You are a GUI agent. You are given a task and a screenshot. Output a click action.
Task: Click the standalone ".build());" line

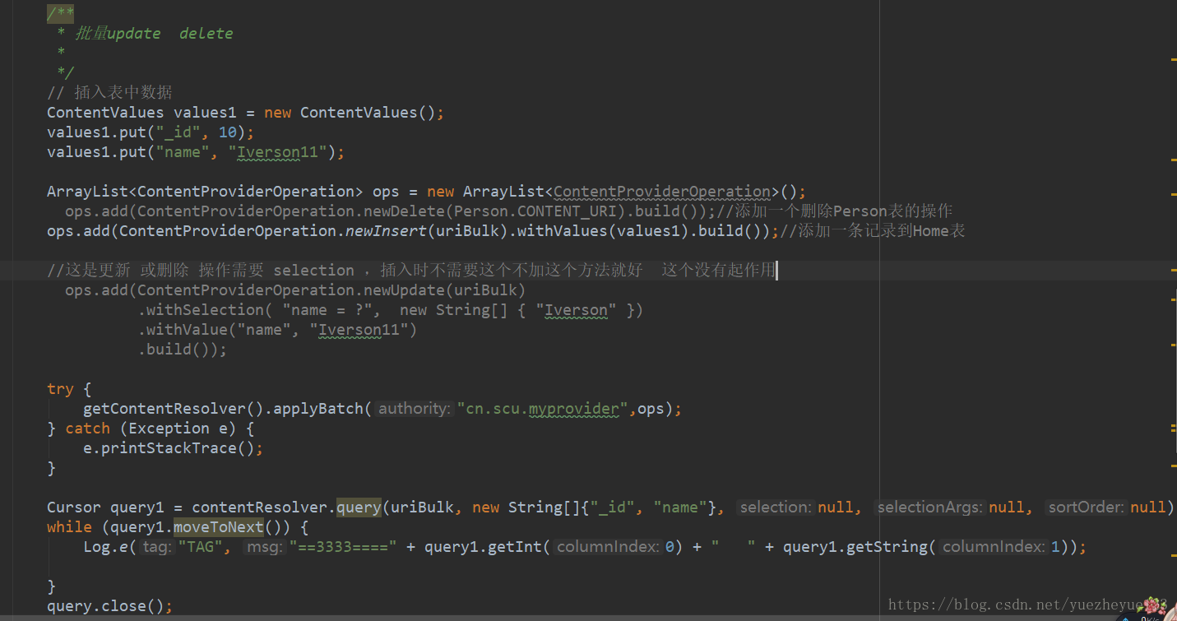[x=183, y=350]
